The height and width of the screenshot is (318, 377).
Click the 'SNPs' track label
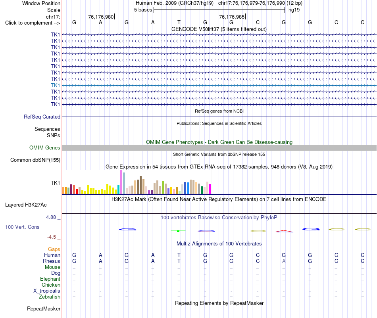54,136
